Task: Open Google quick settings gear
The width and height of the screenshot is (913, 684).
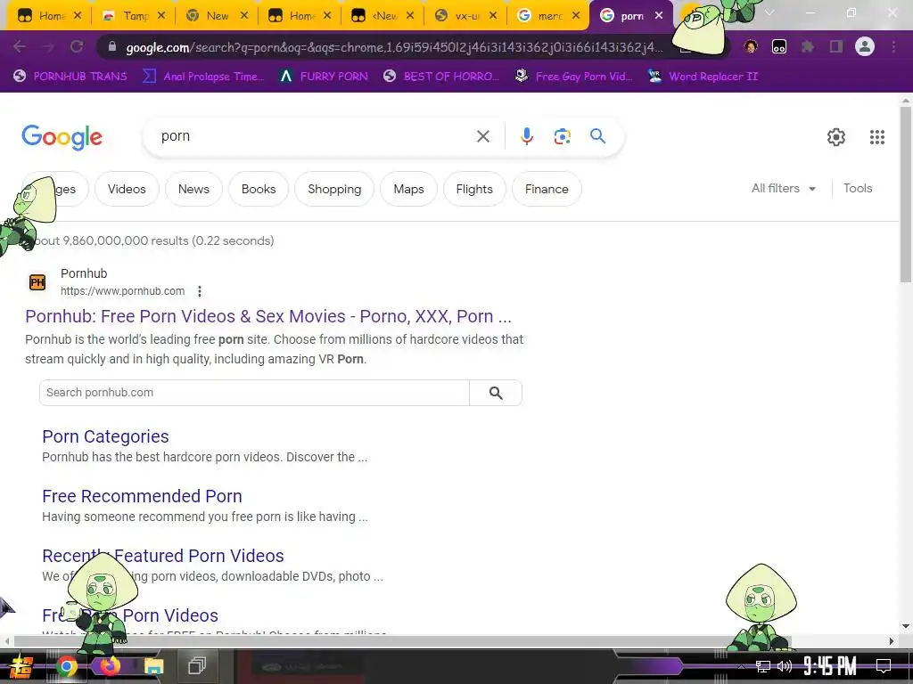Action: pyautogui.click(x=836, y=136)
